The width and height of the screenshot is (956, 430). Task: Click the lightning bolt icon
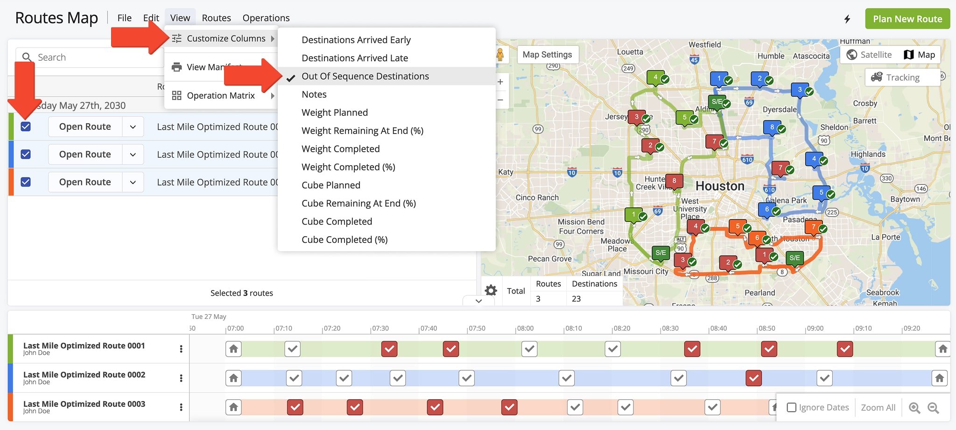click(x=847, y=19)
